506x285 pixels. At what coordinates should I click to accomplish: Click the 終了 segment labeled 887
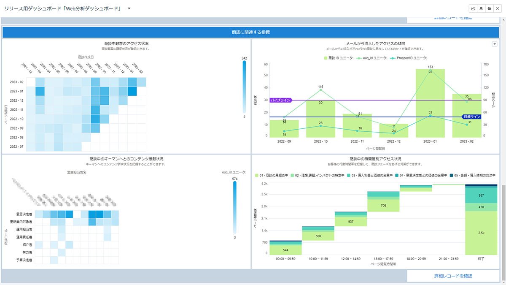click(x=481, y=195)
